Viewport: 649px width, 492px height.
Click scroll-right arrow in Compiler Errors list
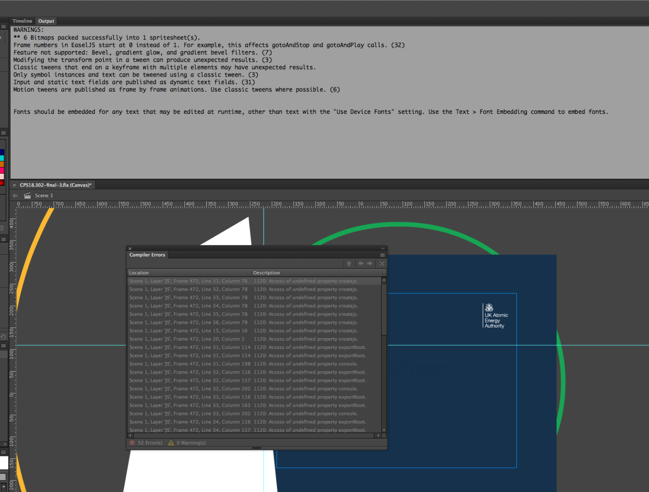pyautogui.click(x=377, y=436)
